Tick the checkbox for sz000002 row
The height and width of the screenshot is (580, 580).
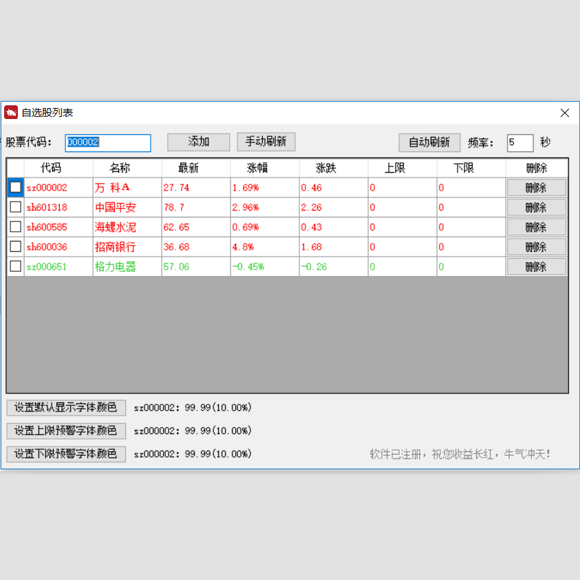(16, 187)
